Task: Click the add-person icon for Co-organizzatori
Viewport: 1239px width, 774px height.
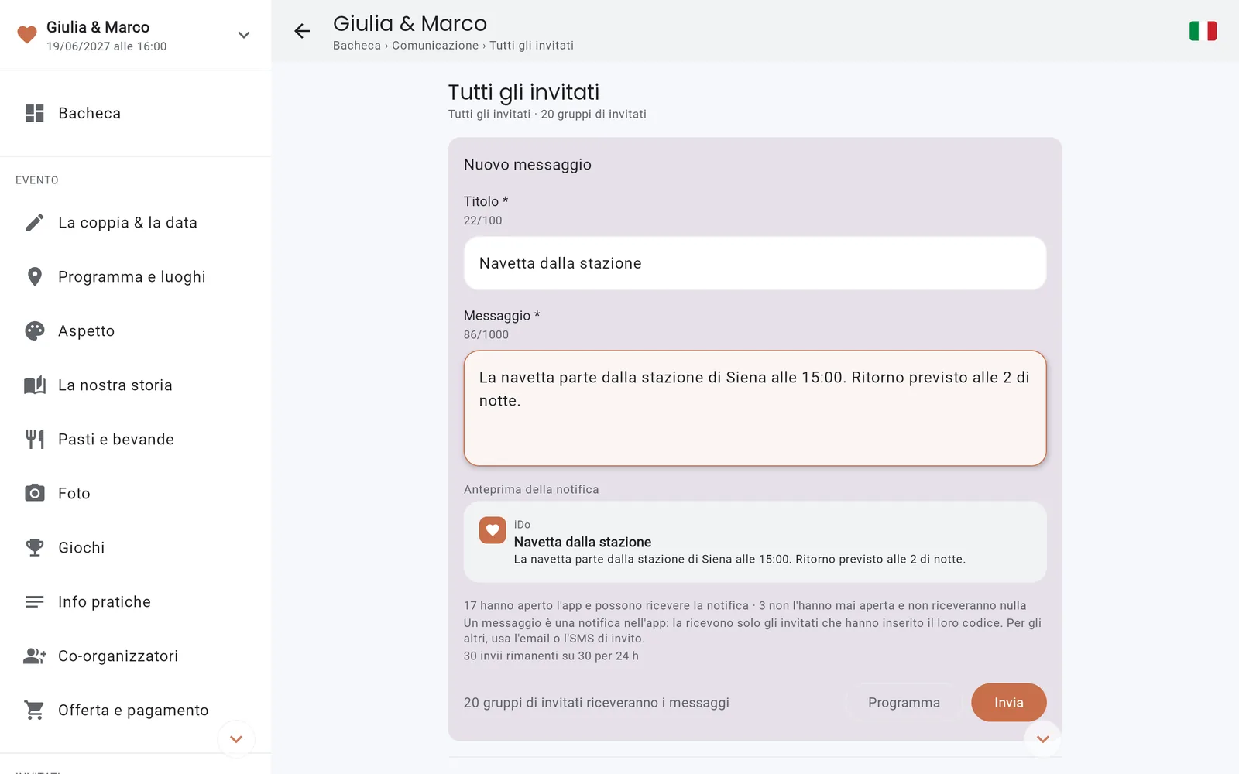Action: (35, 656)
